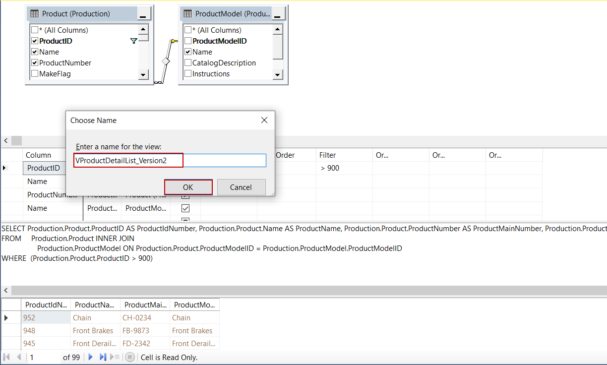Image resolution: width=607 pixels, height=365 pixels.
Task: Check the Instructions column checkbox
Action: coord(188,74)
